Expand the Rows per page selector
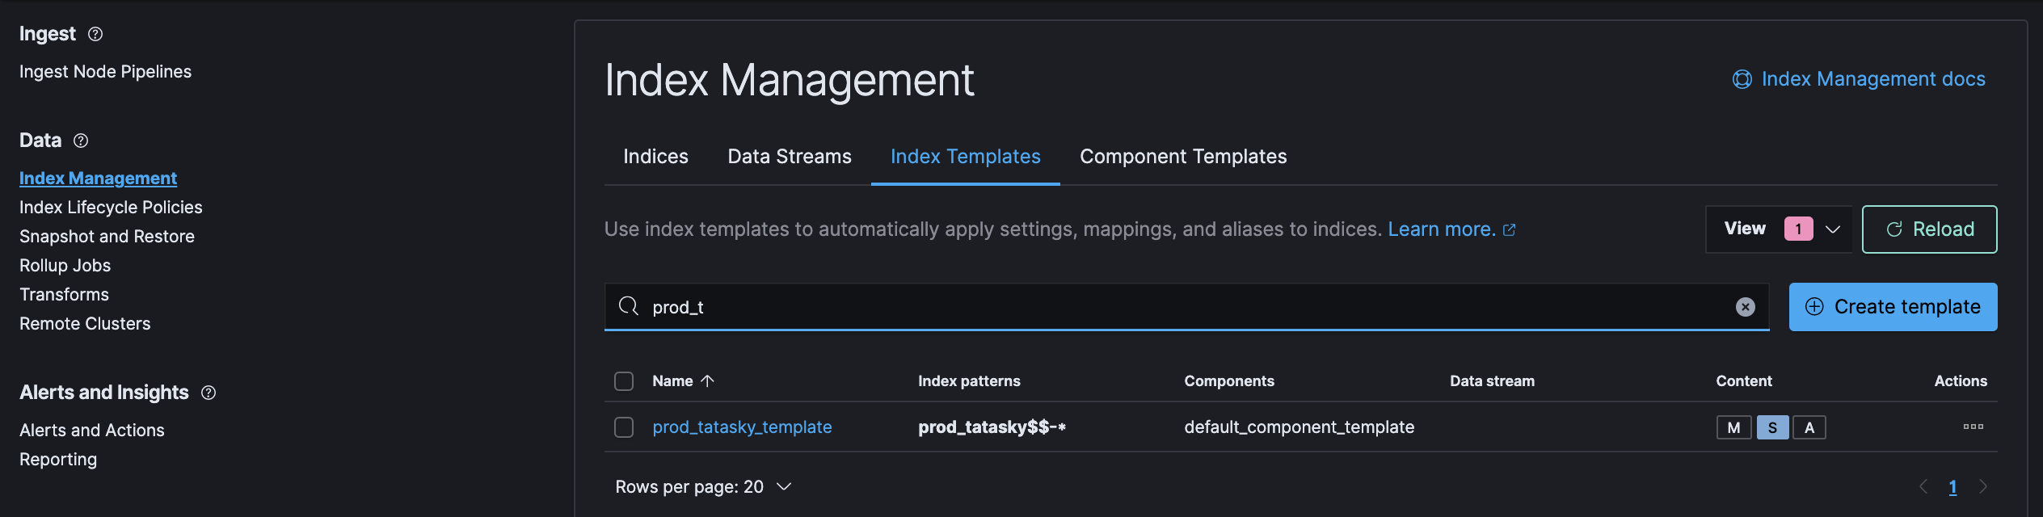The width and height of the screenshot is (2043, 517). [703, 486]
